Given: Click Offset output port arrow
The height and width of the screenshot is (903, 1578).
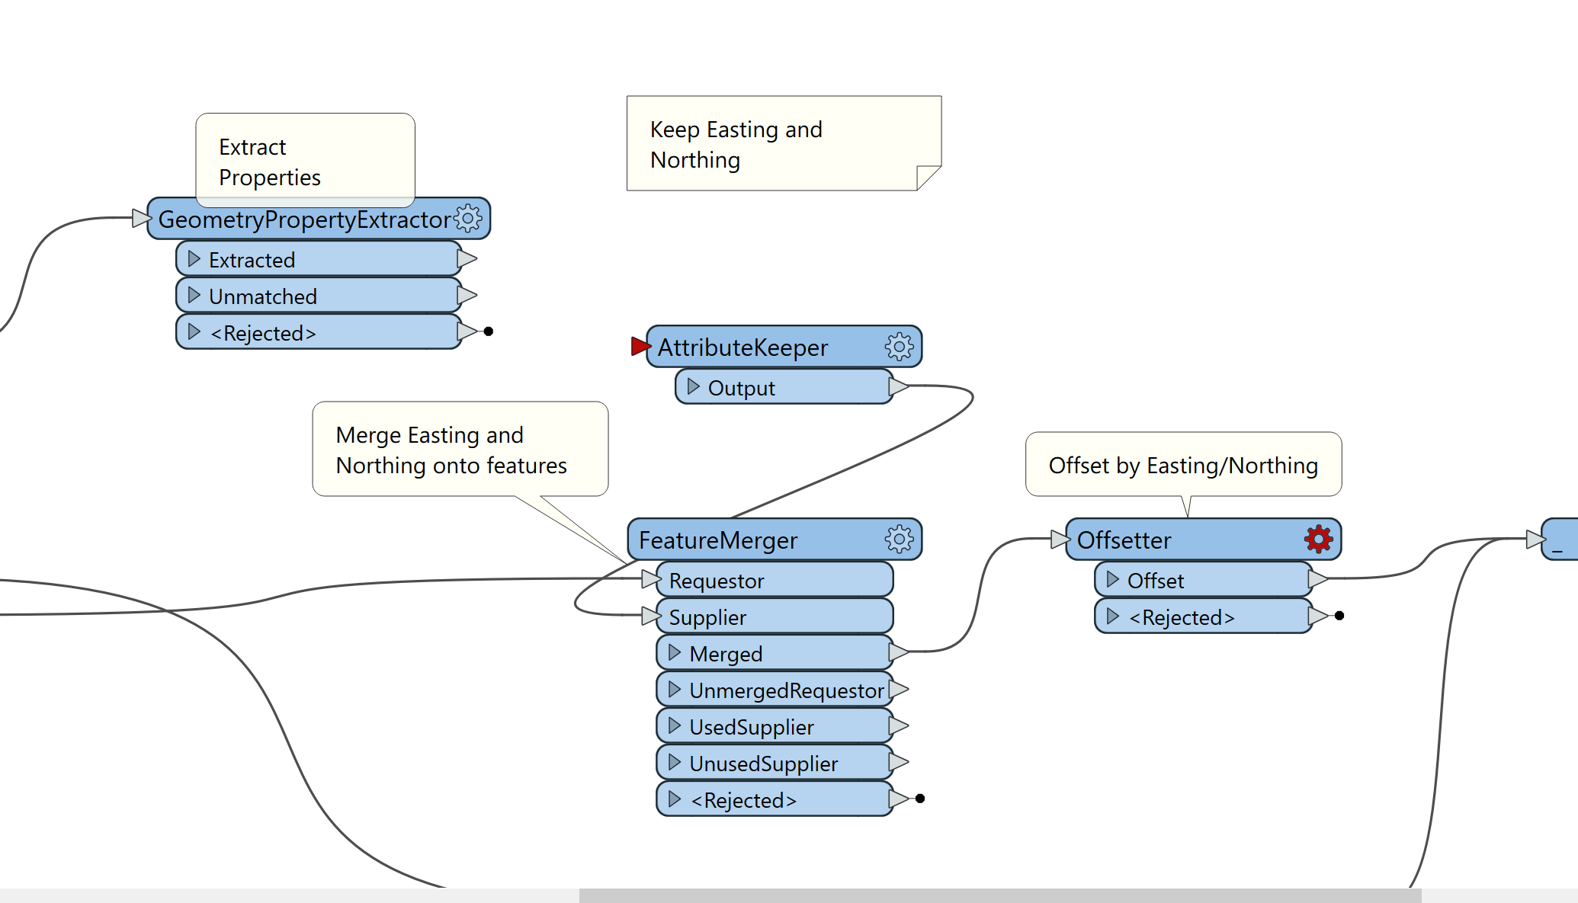Looking at the screenshot, I should tap(1318, 579).
